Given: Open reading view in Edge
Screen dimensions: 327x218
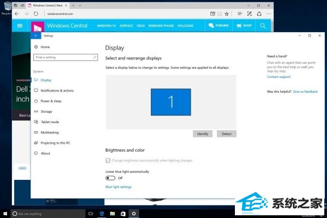Looking at the screenshot, I should click(x=220, y=14).
